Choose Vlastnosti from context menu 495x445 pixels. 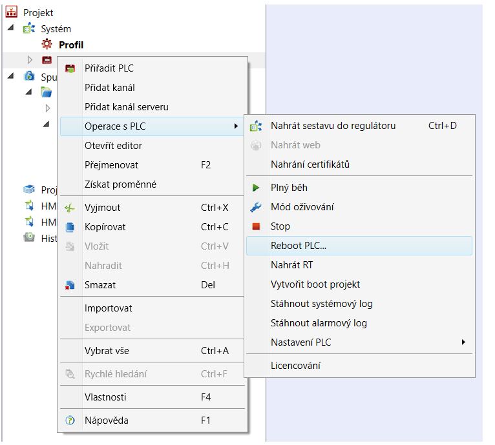point(105,397)
